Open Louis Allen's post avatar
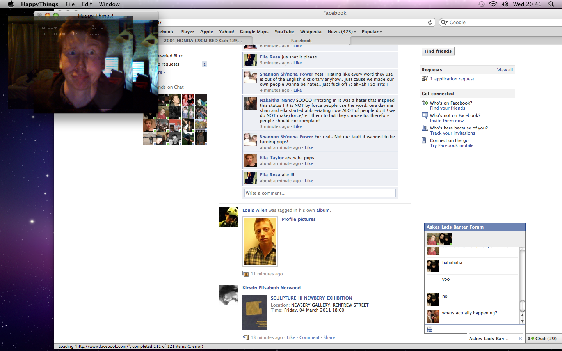The width and height of the screenshot is (562, 351). tap(229, 217)
